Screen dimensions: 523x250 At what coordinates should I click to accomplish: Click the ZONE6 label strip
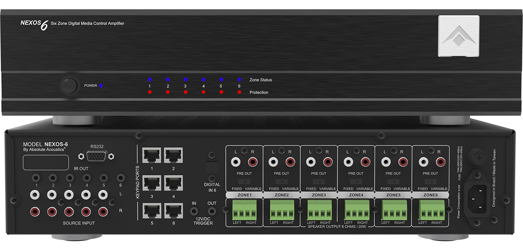point(431,195)
